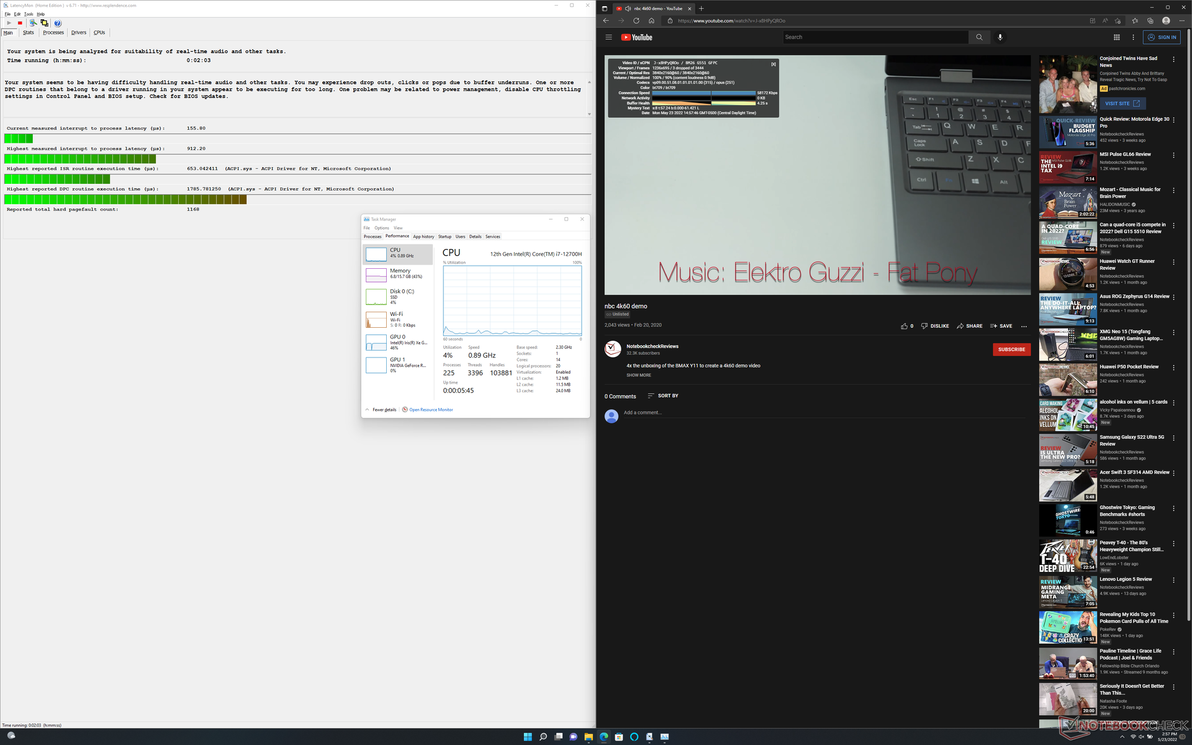Viewport: 1192px width, 745px height.
Task: Click SHARE under the video
Action: [969, 326]
